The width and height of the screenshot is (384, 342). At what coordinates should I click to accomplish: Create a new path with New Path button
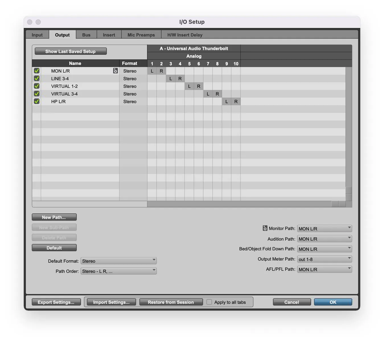coord(54,217)
